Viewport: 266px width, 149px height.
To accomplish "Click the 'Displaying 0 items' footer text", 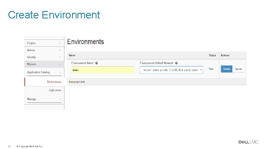I will tap(77, 82).
